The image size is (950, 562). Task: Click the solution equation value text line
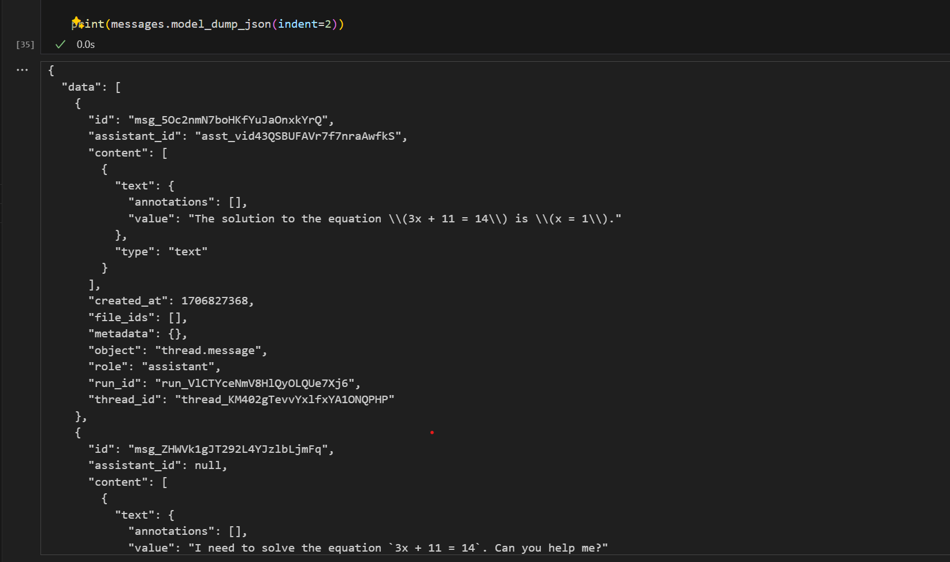point(375,218)
